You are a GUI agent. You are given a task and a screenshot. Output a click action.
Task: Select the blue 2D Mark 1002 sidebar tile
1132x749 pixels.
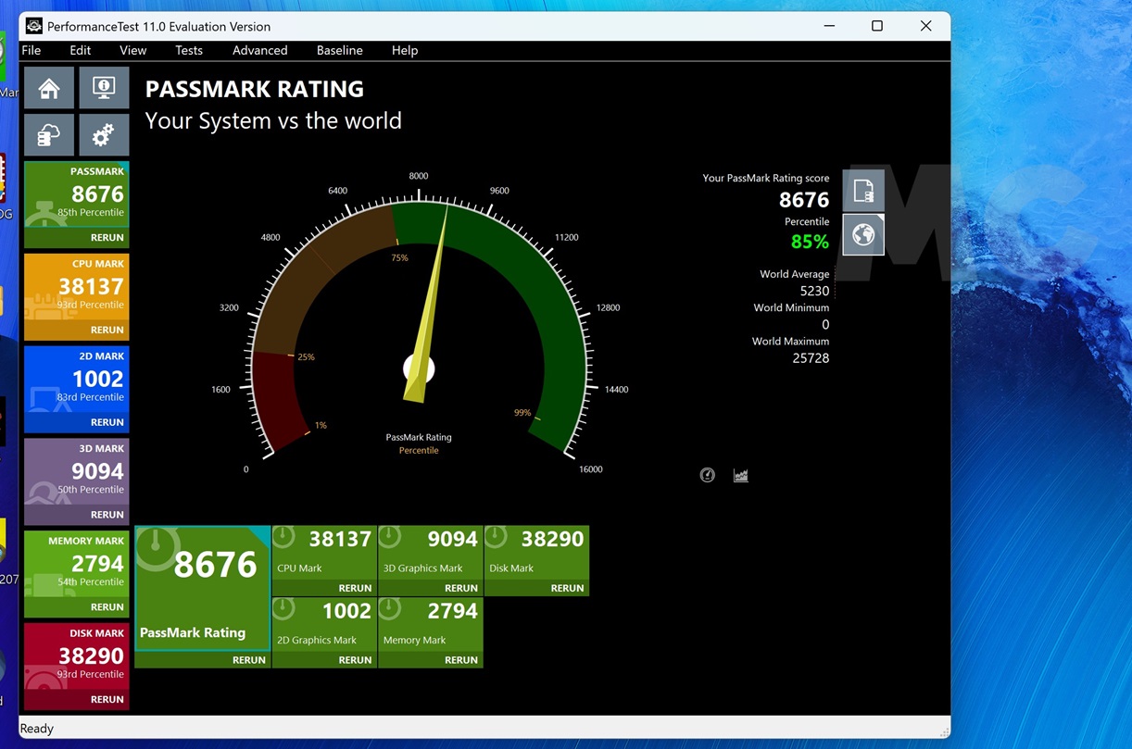click(76, 379)
